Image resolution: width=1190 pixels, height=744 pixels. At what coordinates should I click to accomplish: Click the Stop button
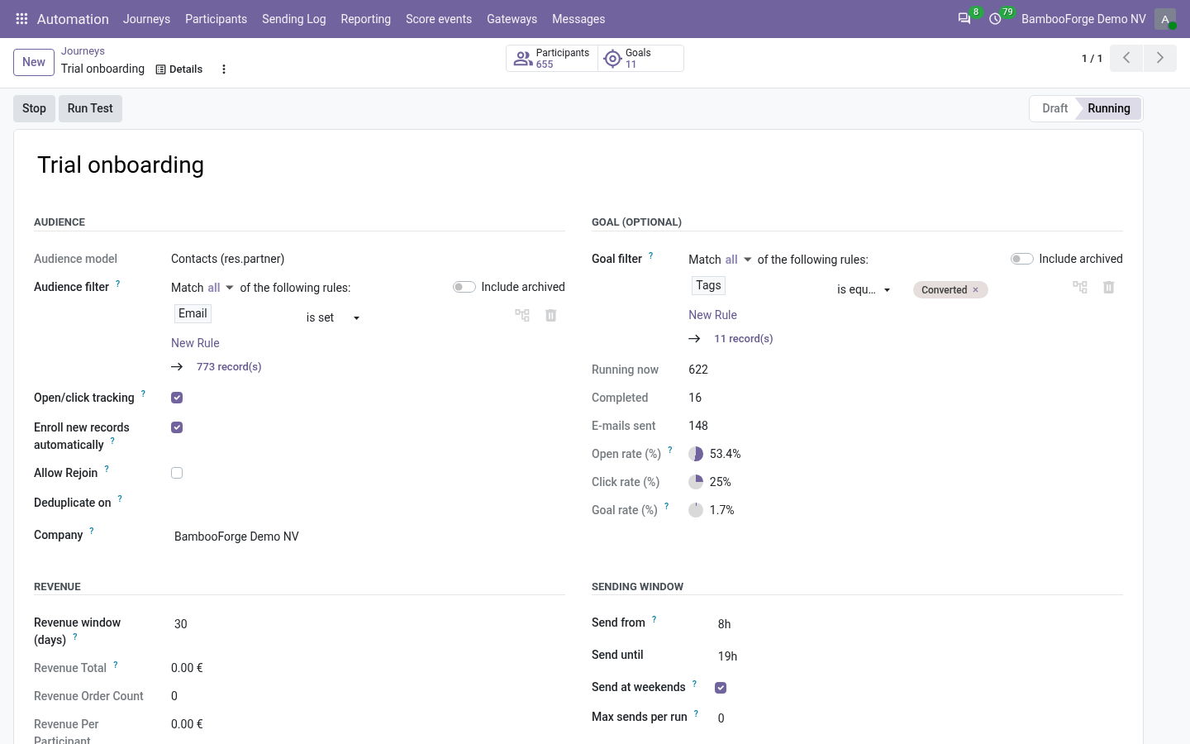pyautogui.click(x=34, y=108)
